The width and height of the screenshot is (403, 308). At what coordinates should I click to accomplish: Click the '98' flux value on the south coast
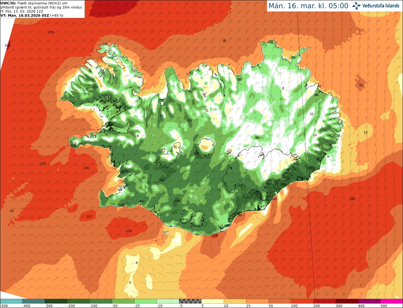(x=240, y=215)
